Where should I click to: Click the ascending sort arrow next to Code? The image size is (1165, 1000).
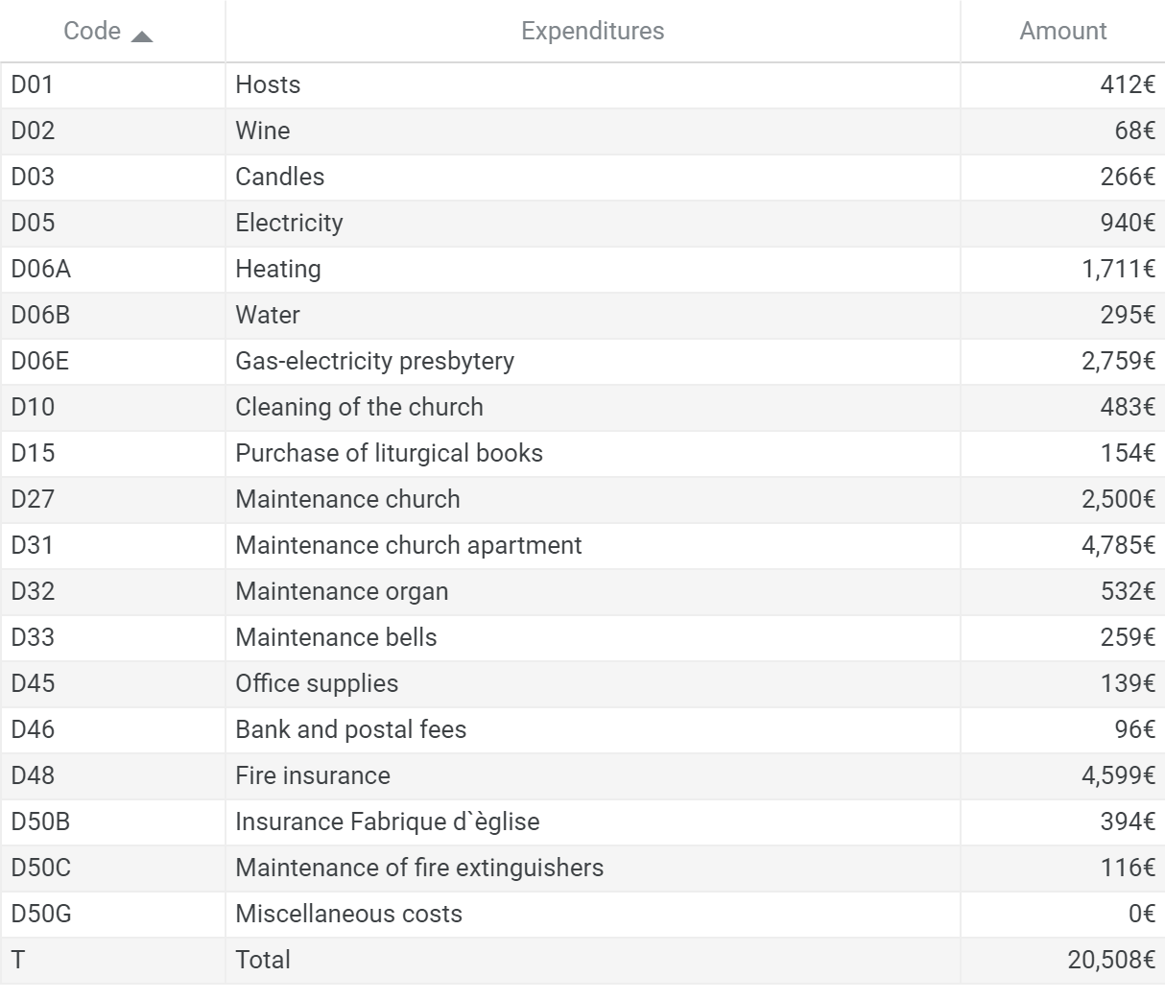142,36
